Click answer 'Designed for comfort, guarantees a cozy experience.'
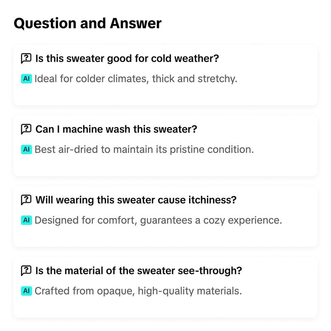The height and width of the screenshot is (331, 331). [158, 221]
